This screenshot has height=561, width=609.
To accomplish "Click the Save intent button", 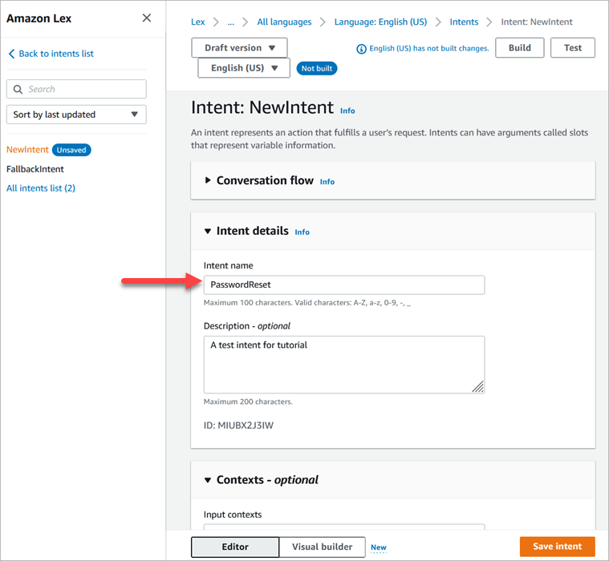I will coord(557,547).
